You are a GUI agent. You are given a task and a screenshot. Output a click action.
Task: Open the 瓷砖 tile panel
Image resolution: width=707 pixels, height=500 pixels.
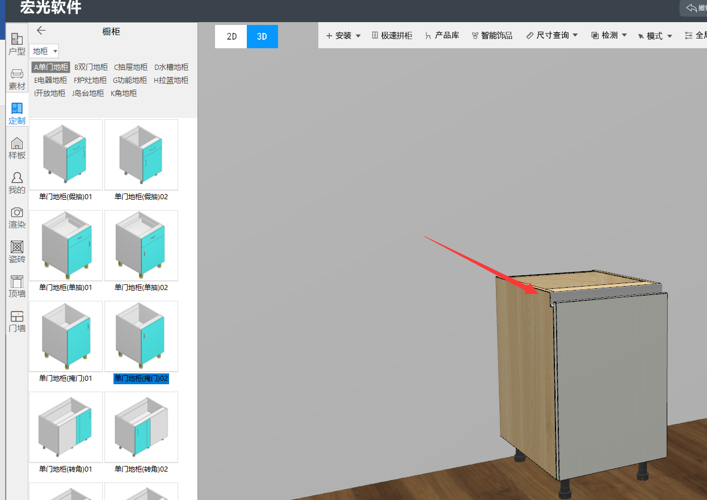(x=17, y=252)
